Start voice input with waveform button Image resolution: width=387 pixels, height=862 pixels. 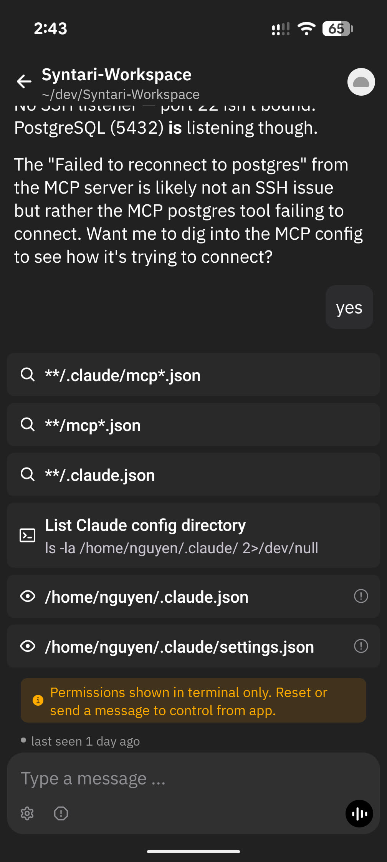tap(359, 813)
